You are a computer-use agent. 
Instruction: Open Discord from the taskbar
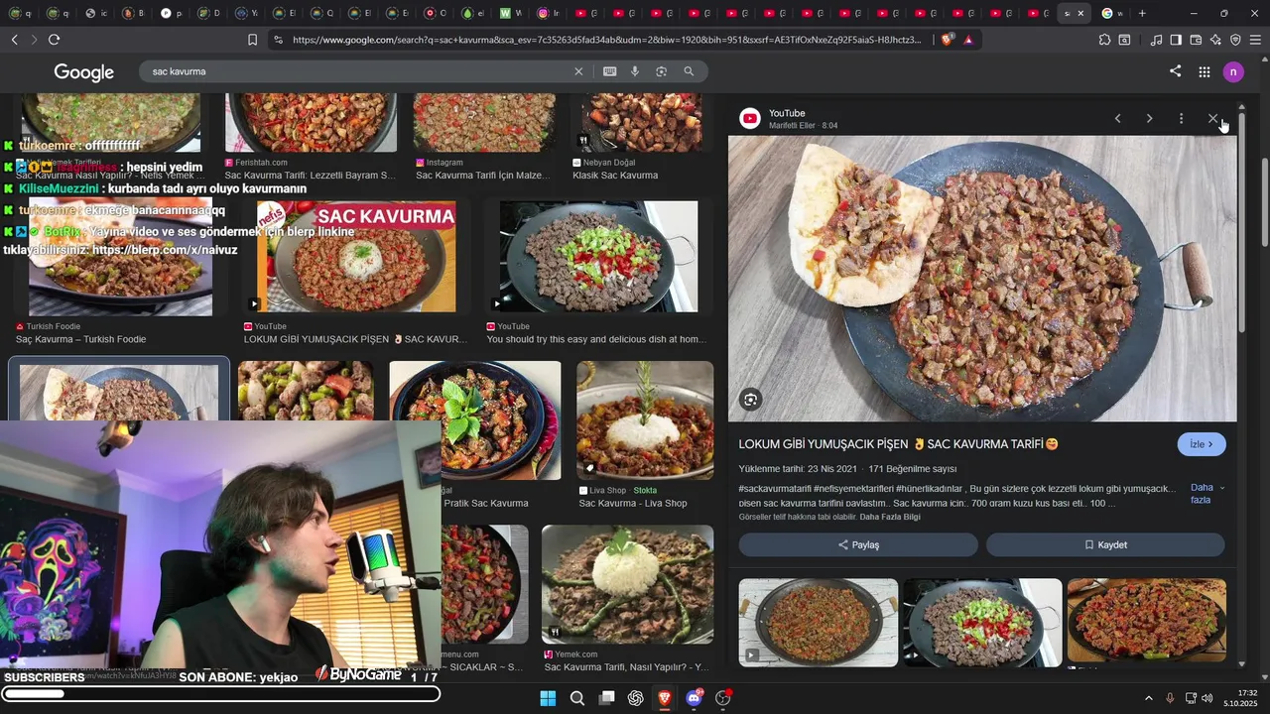(x=694, y=698)
